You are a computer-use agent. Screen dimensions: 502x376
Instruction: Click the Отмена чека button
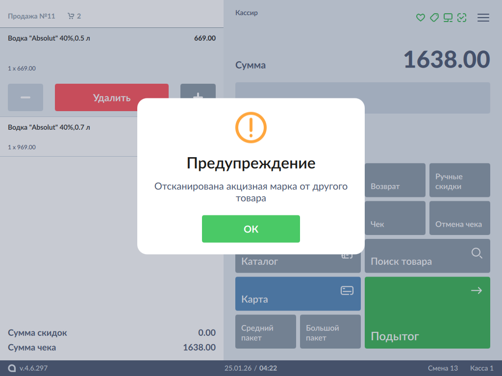coord(459,218)
